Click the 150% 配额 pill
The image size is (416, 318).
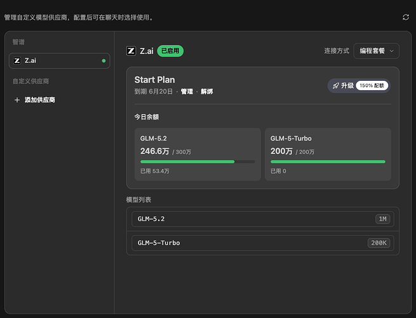pos(372,86)
